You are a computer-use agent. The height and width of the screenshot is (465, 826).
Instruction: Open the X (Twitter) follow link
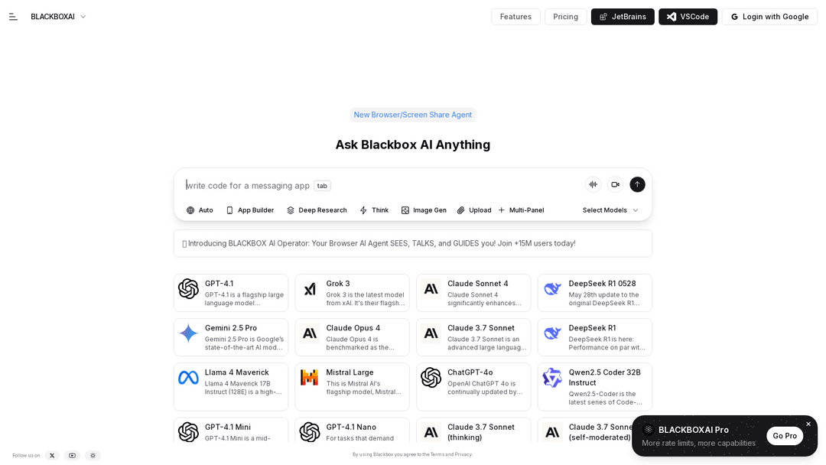52,456
